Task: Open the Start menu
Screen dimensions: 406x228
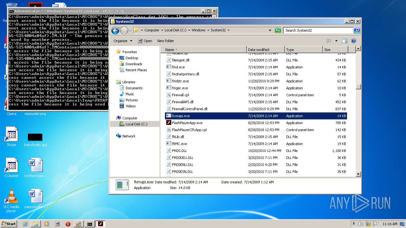Action: tap(9, 224)
